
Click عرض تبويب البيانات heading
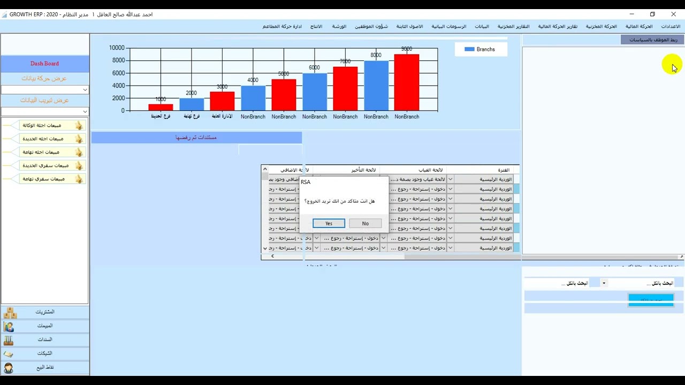[44, 101]
